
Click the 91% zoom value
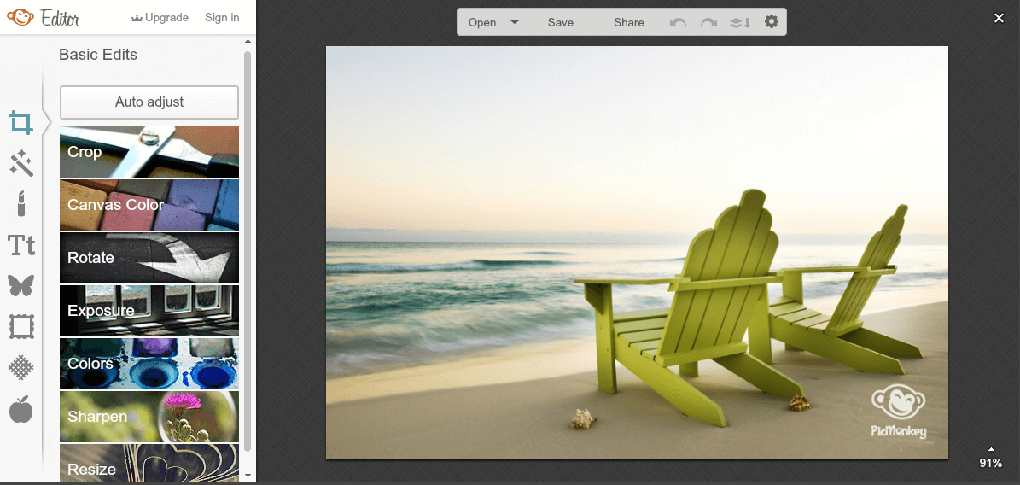point(991,463)
